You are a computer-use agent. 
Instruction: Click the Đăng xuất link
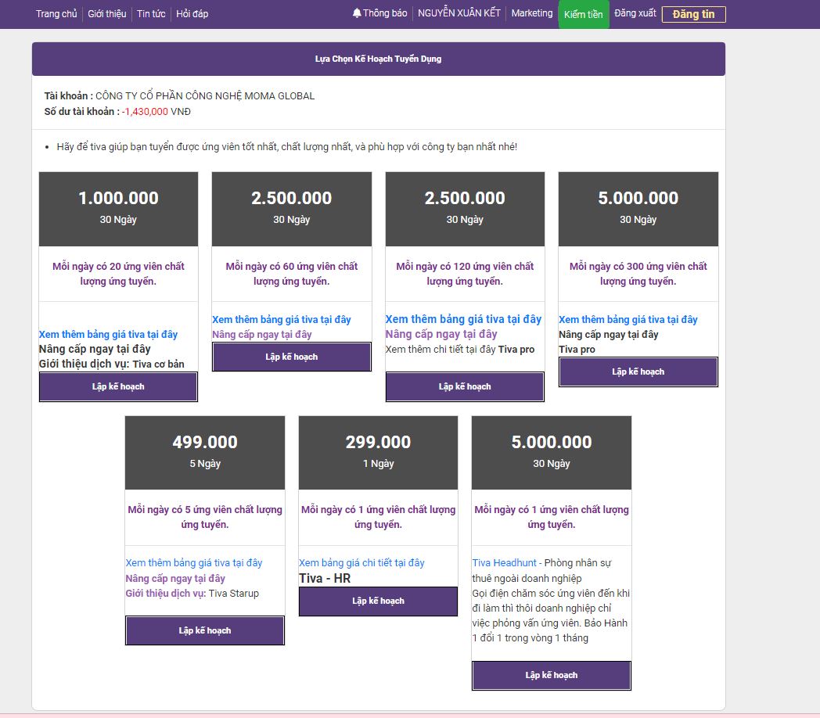(x=635, y=13)
